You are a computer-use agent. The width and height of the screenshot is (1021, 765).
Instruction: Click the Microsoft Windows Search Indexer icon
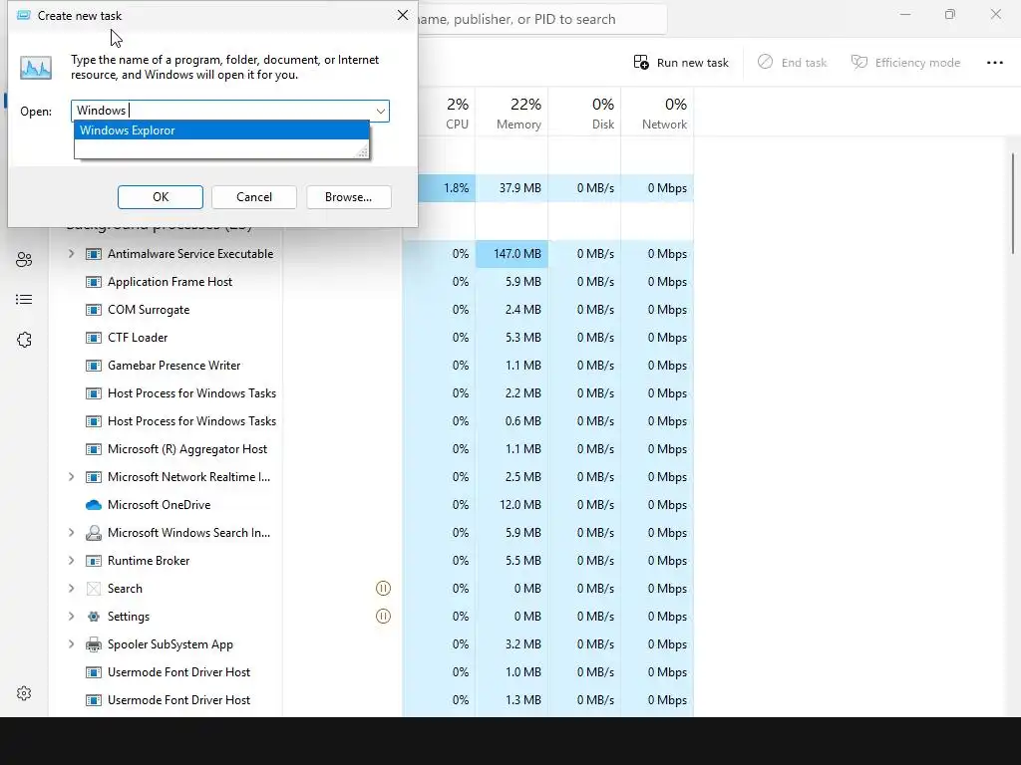click(x=94, y=533)
